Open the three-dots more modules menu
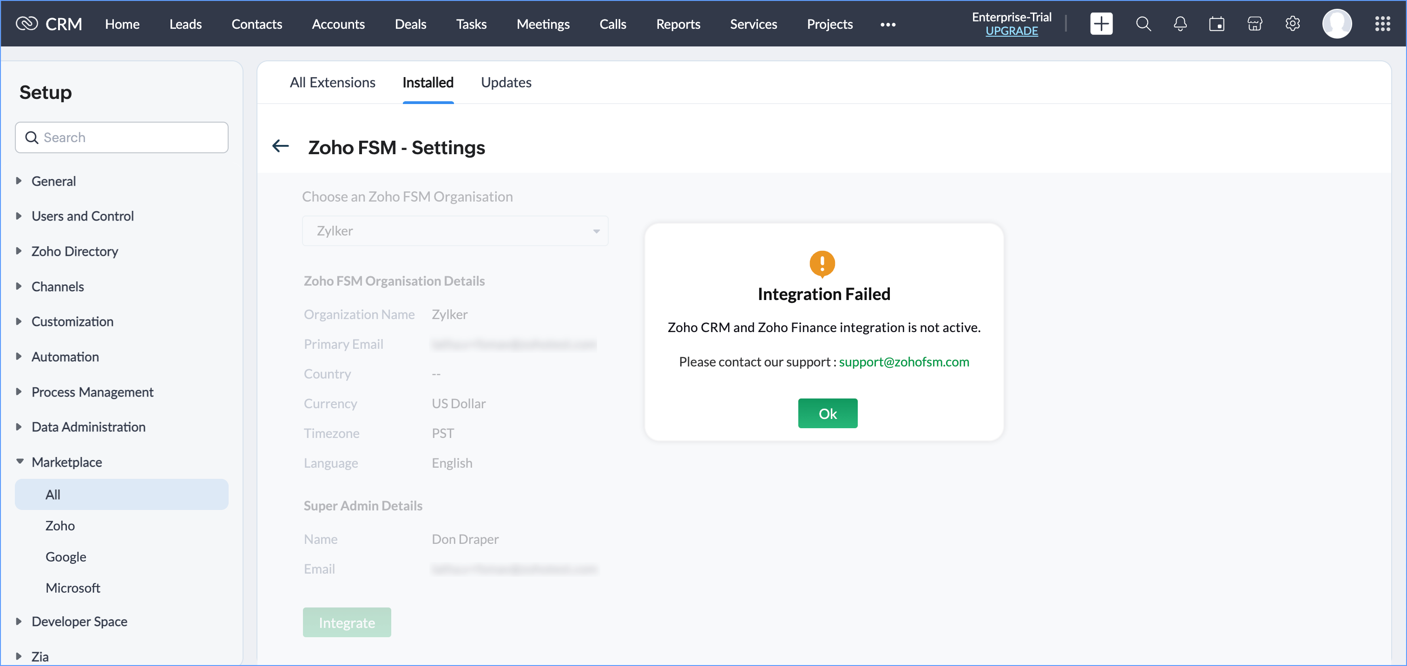Image resolution: width=1407 pixels, height=666 pixels. (888, 25)
